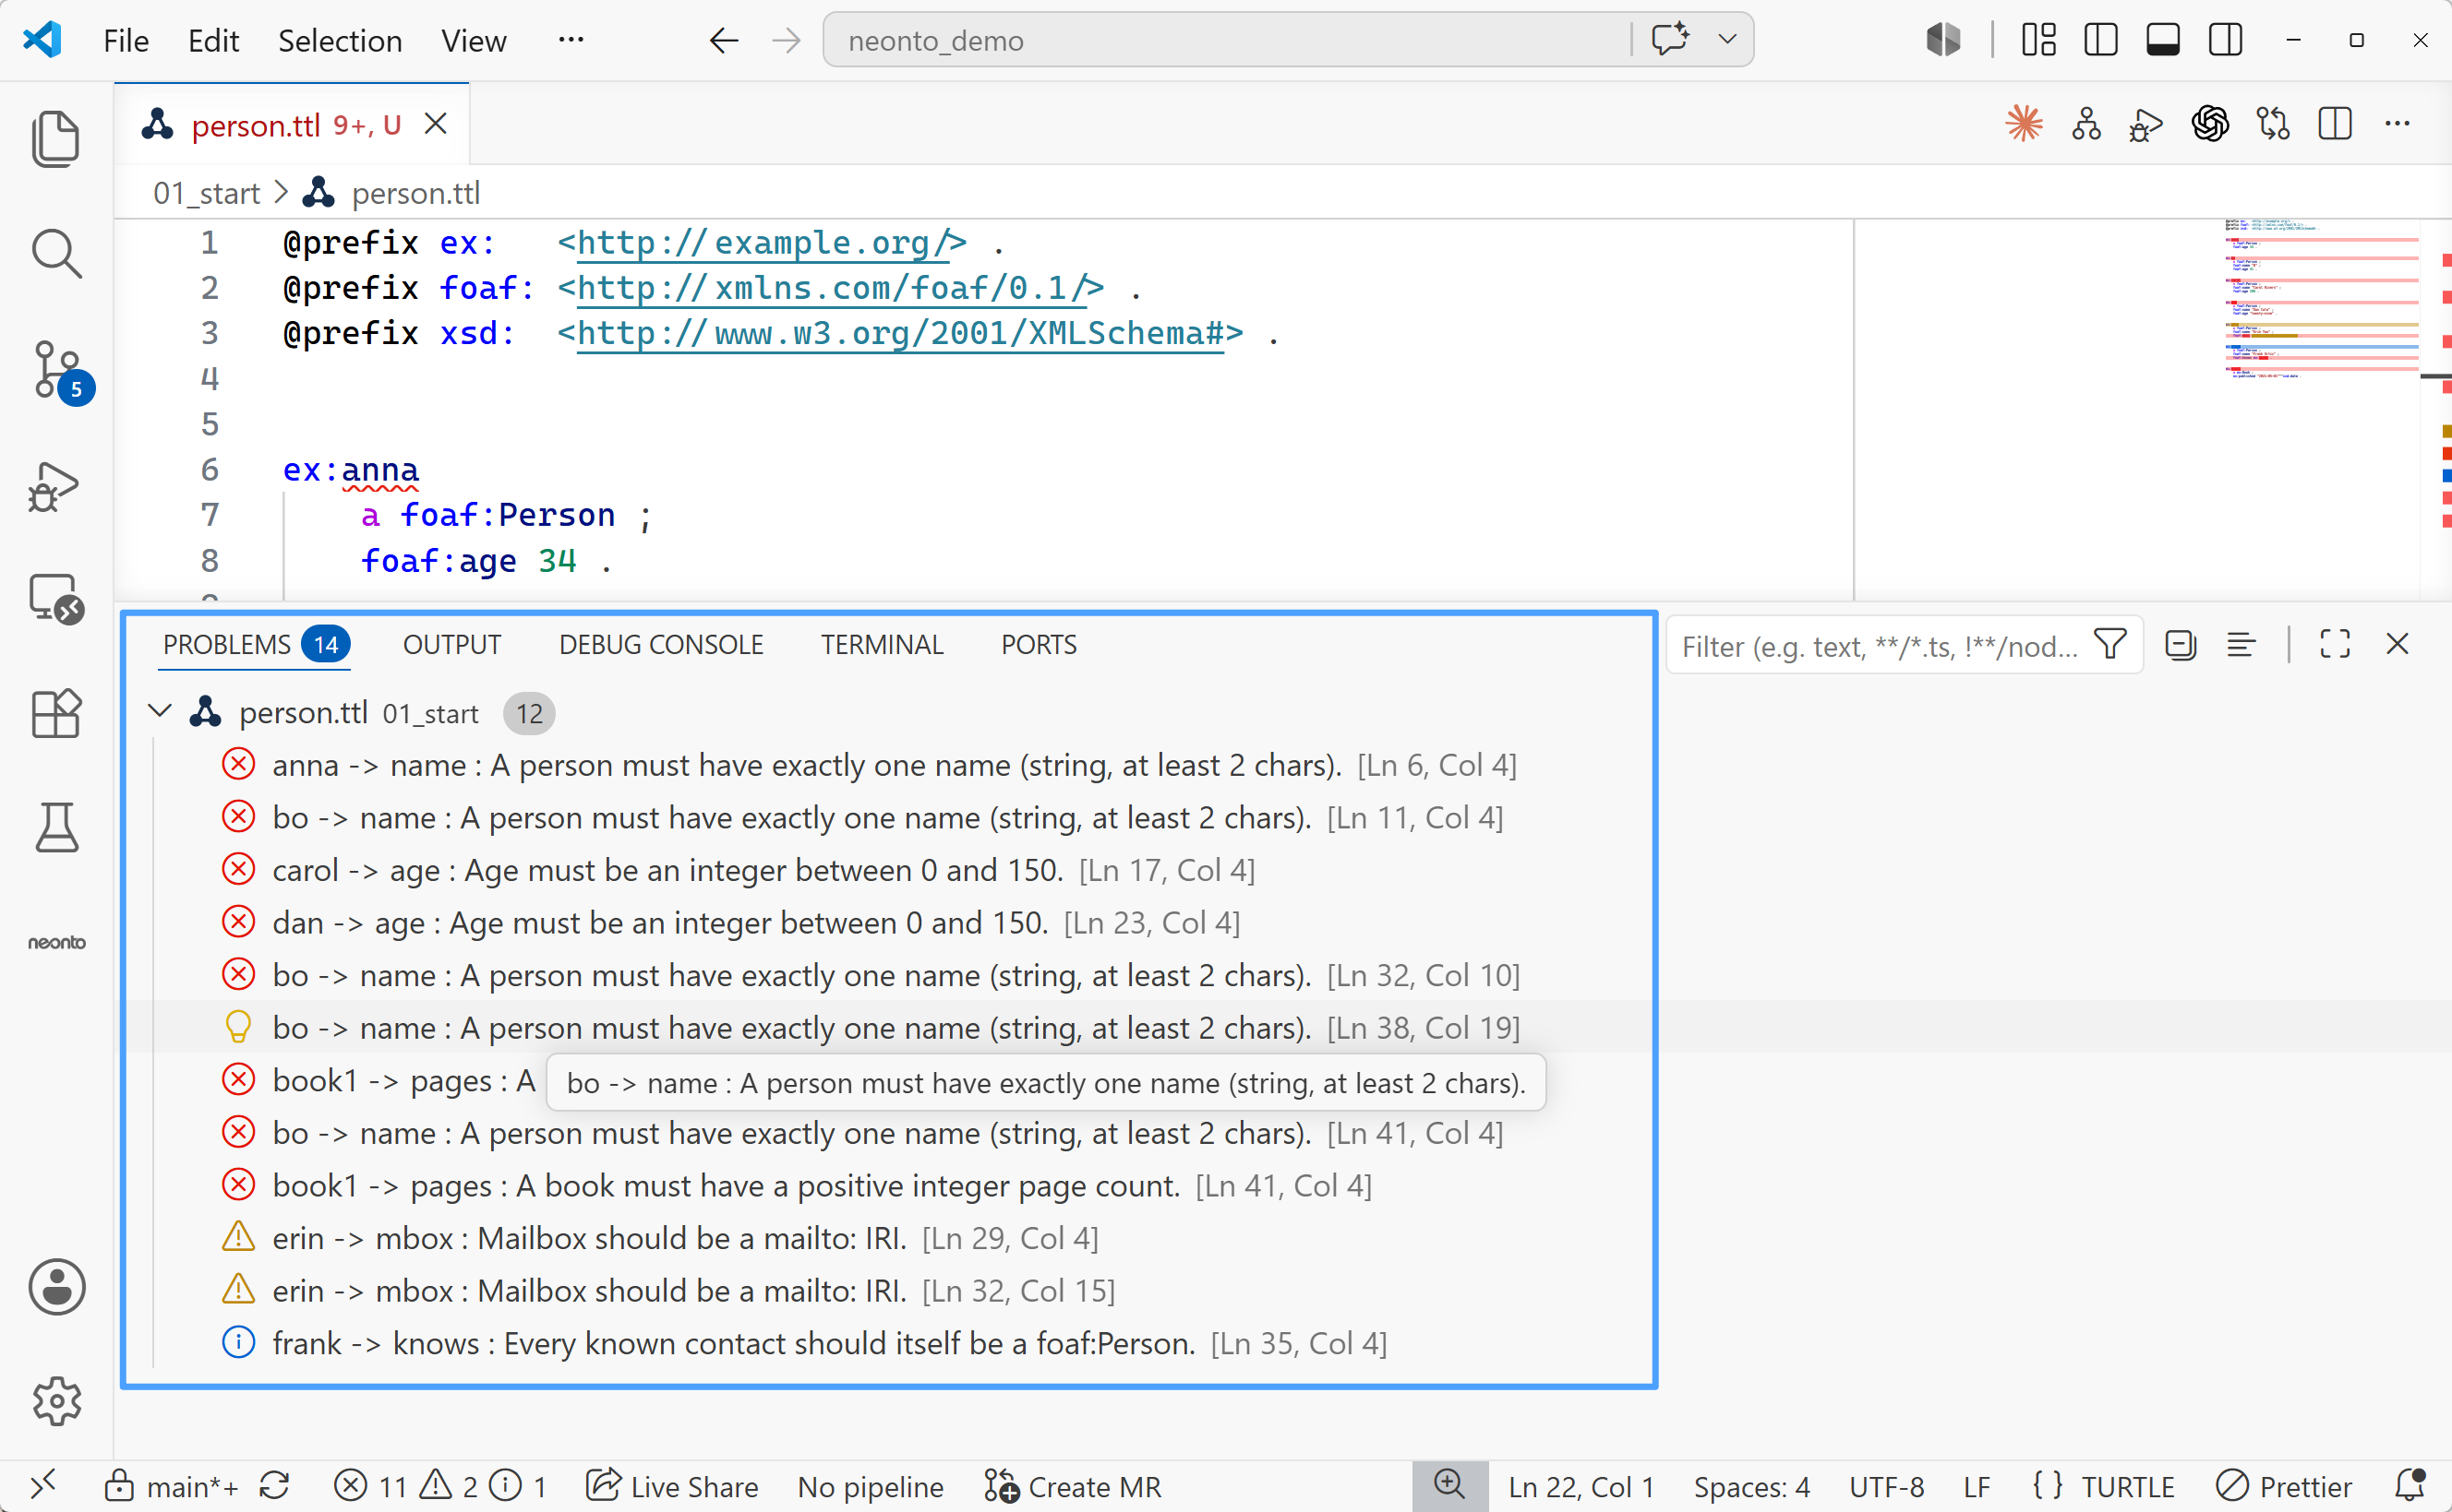Toggle Primary Side Bar layout button
Image resolution: width=2452 pixels, height=1512 pixels.
pyautogui.click(x=2101, y=40)
